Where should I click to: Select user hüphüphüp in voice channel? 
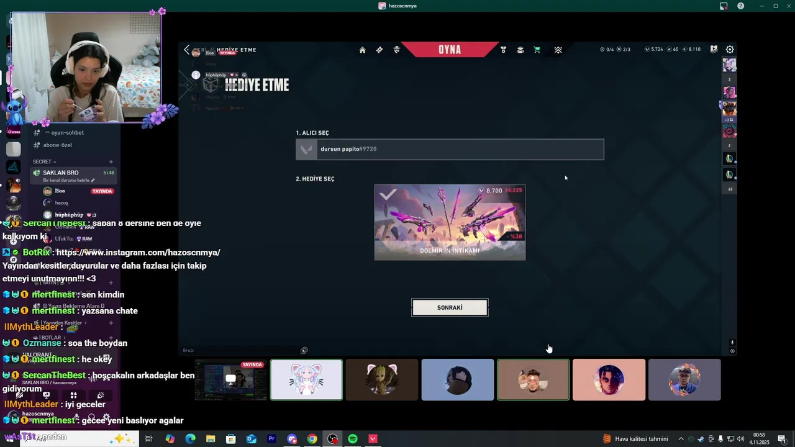coord(69,215)
